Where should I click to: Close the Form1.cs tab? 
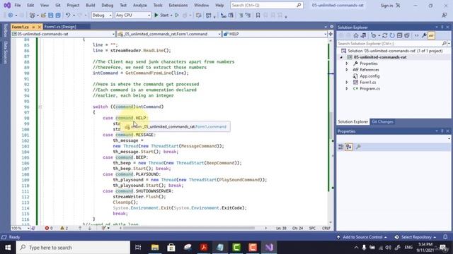tap(40, 27)
